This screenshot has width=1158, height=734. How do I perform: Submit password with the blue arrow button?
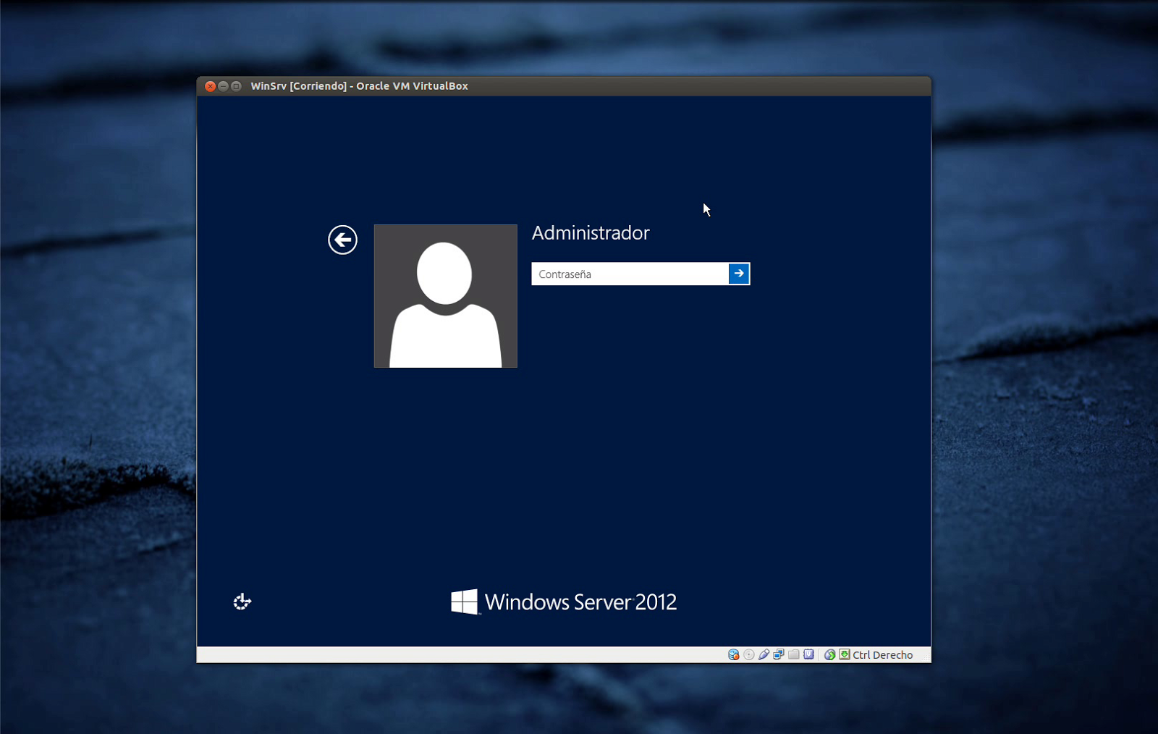pyautogui.click(x=739, y=274)
